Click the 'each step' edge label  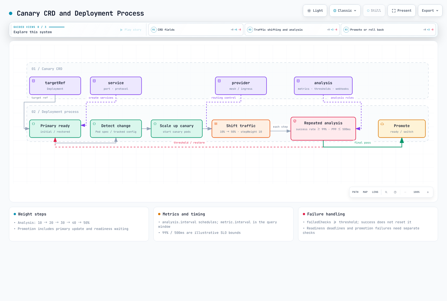tap(280, 127)
